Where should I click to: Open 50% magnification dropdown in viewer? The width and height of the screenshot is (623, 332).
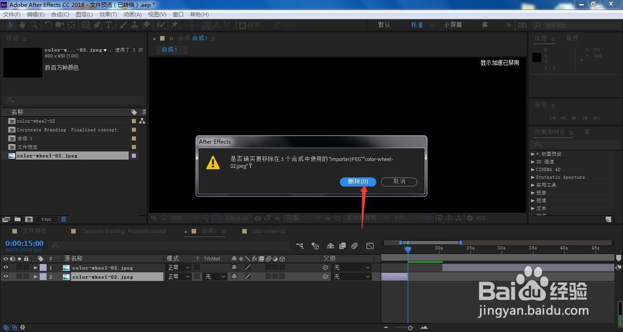(x=184, y=218)
